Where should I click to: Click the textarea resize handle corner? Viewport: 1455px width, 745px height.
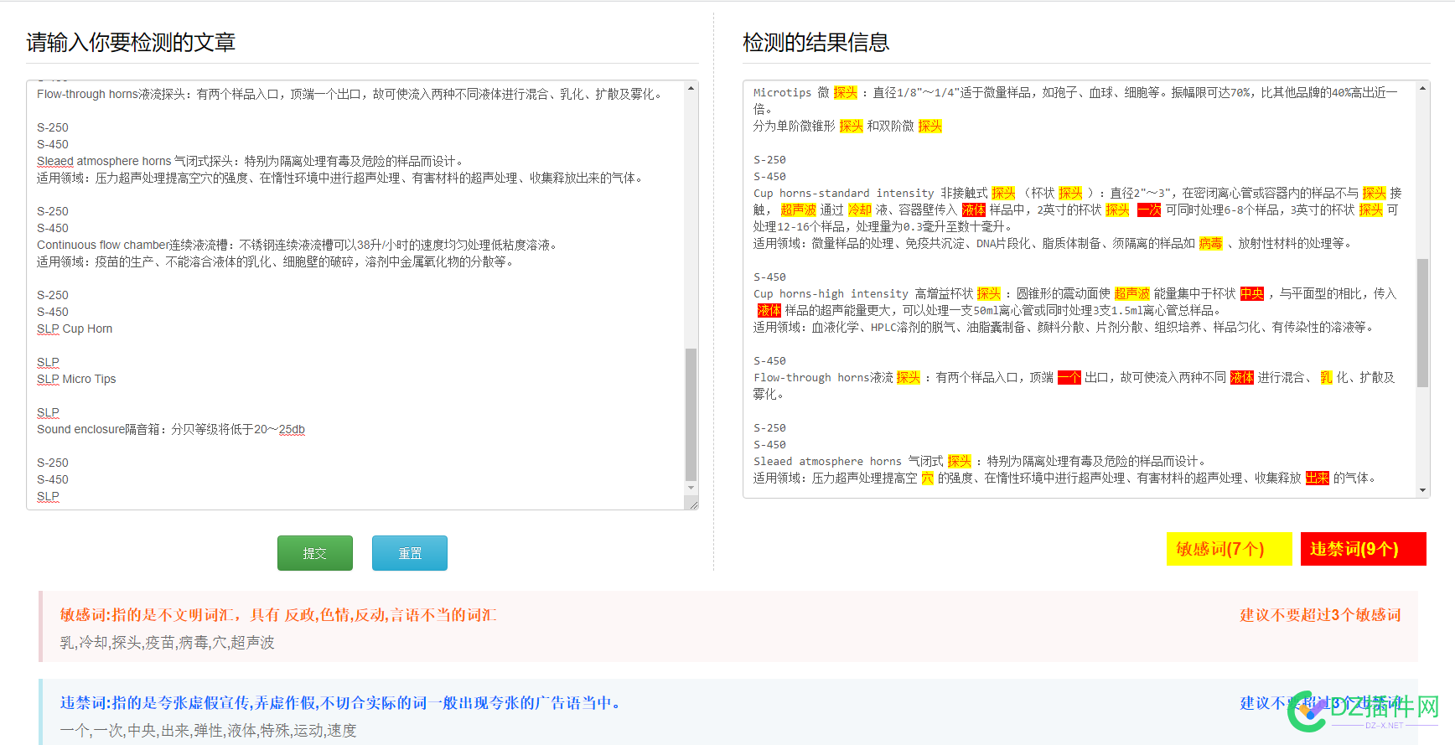[x=692, y=504]
